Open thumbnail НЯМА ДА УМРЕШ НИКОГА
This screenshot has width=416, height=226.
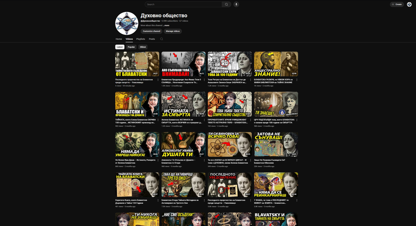coord(137,144)
